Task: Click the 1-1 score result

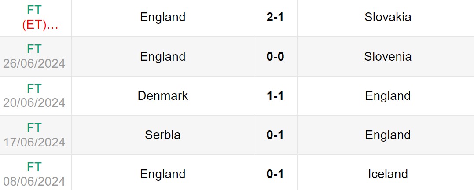Action: pyautogui.click(x=275, y=95)
